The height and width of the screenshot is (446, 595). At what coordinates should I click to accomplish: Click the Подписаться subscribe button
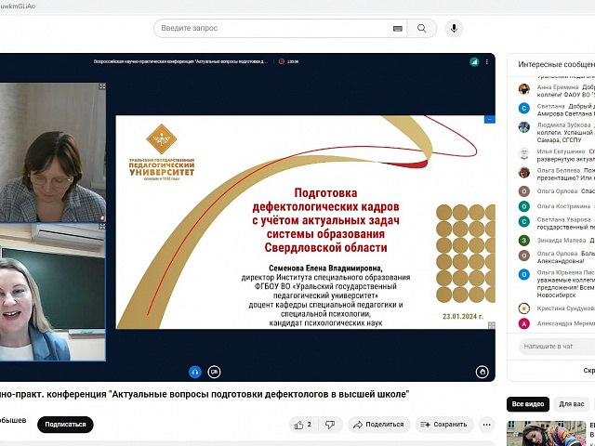coord(65,425)
